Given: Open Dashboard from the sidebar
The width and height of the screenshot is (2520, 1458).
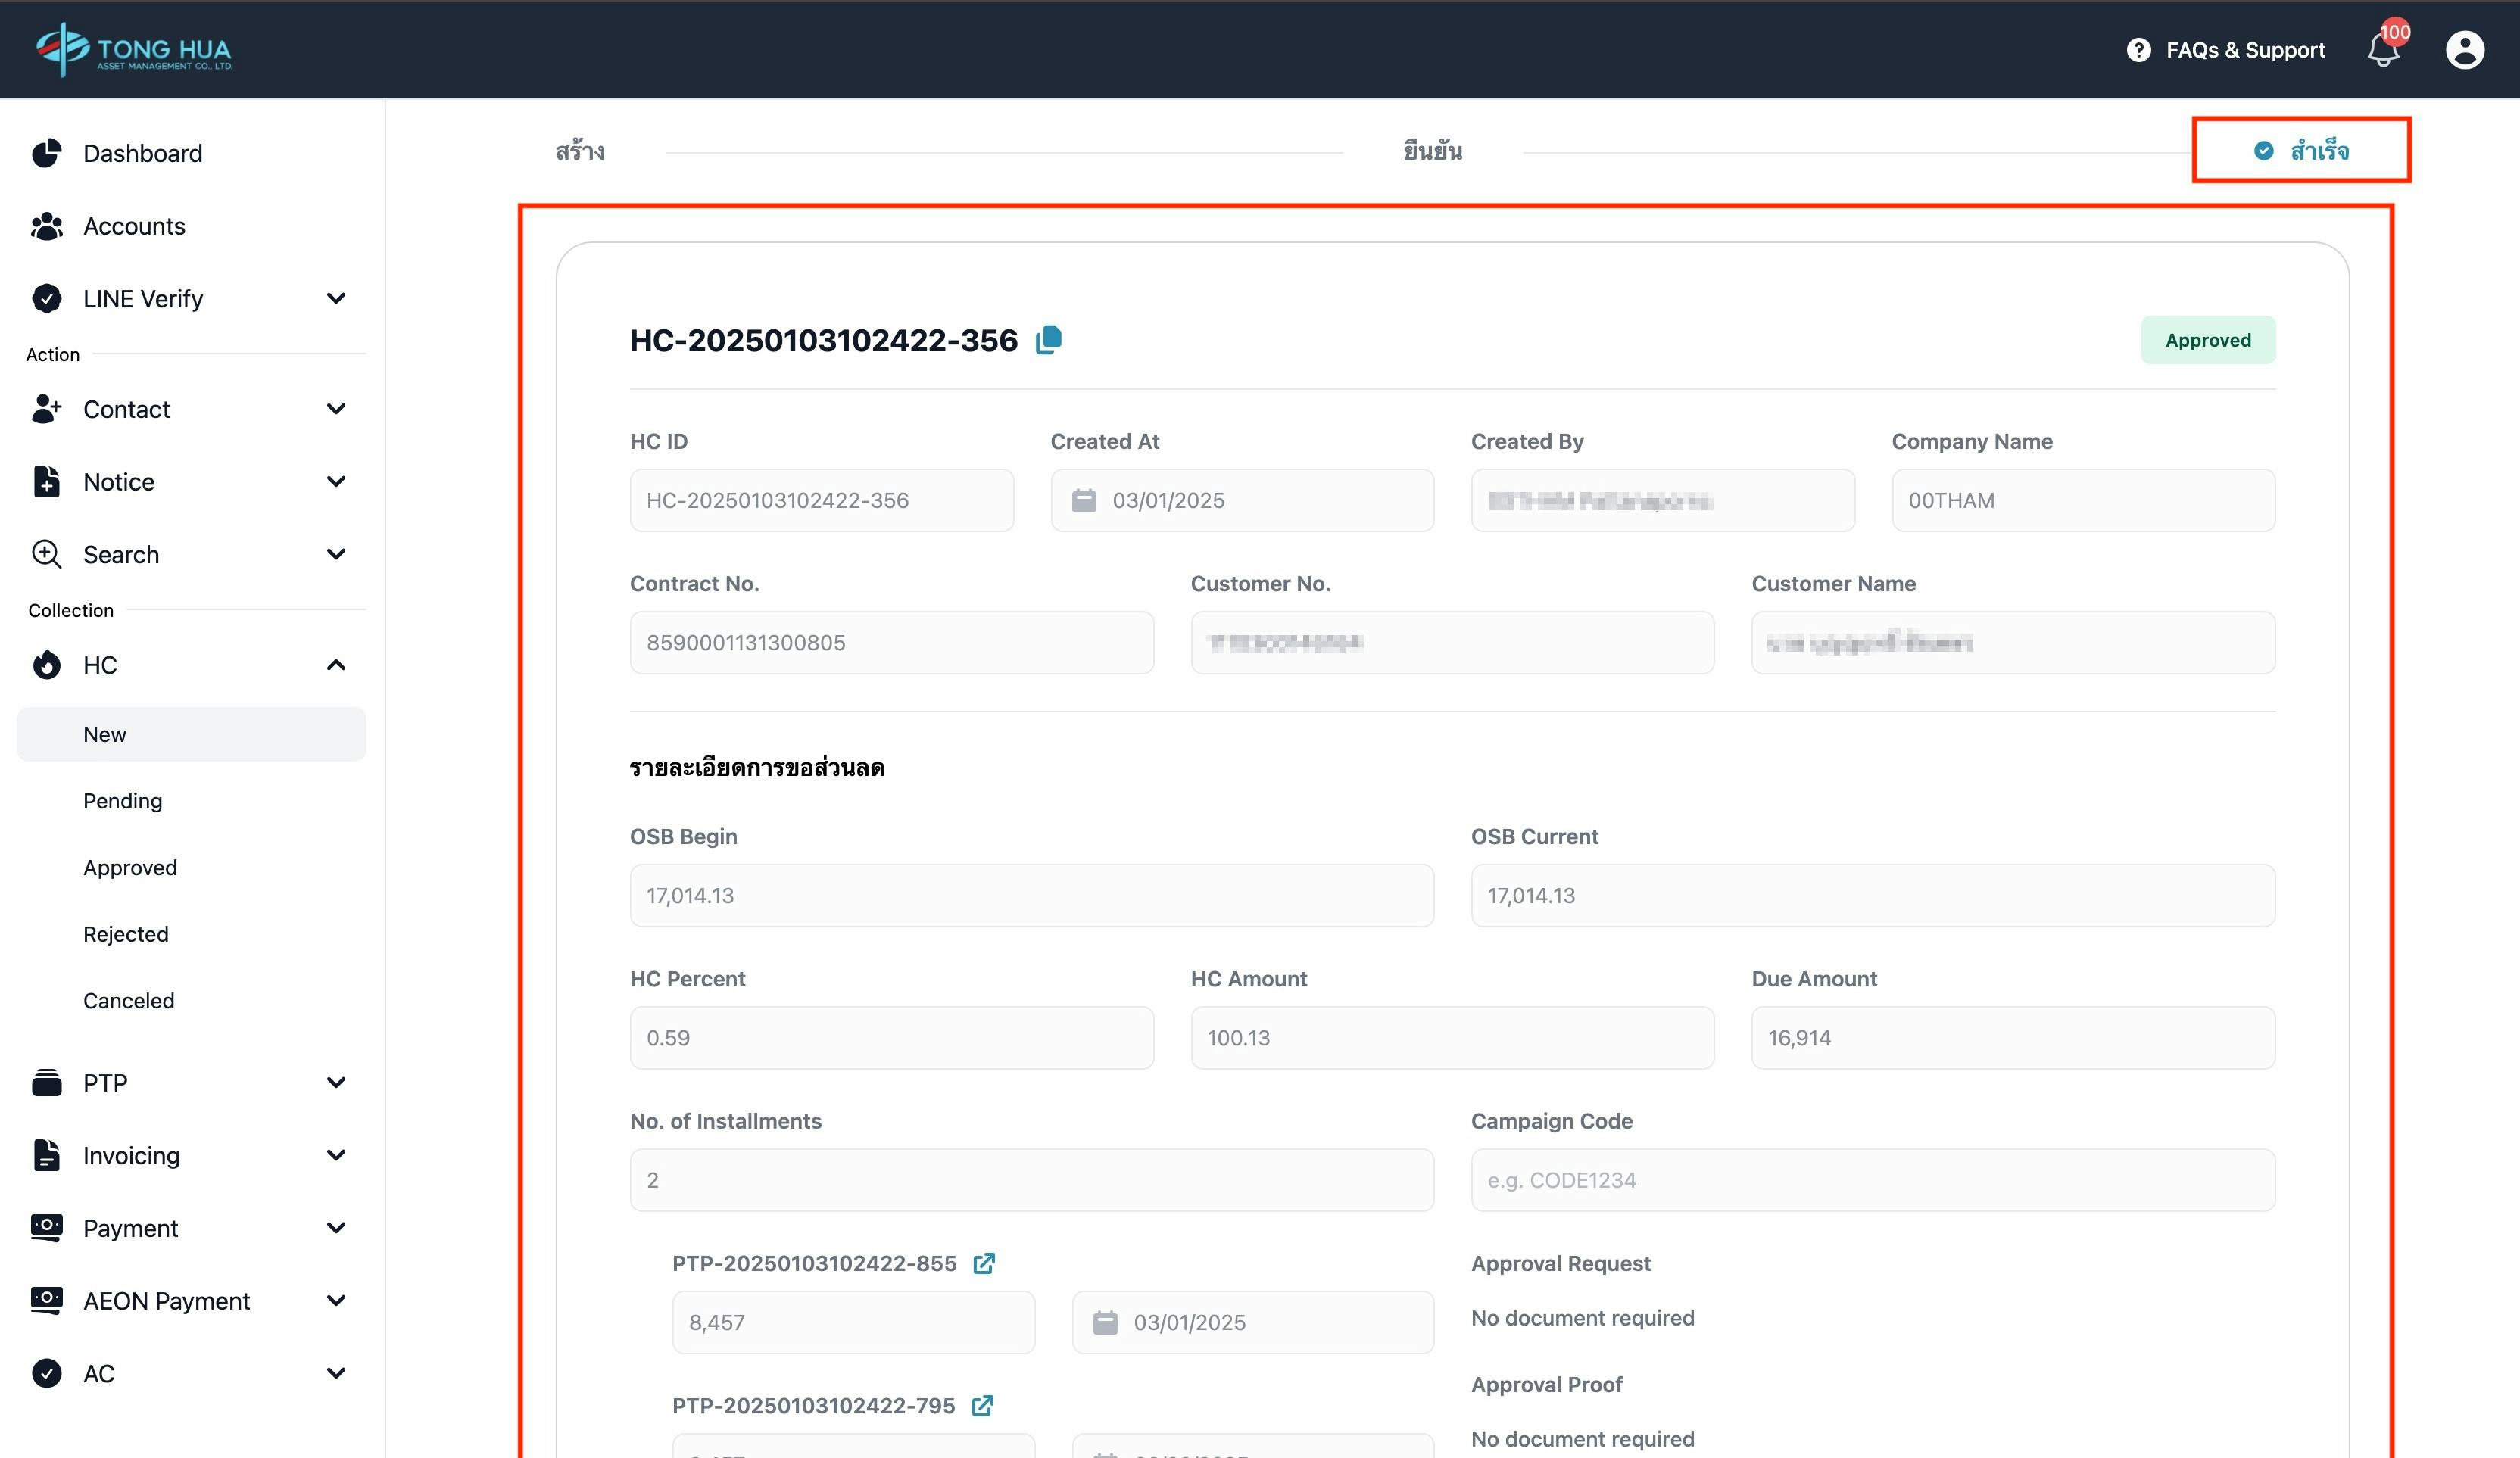Looking at the screenshot, I should [142, 154].
